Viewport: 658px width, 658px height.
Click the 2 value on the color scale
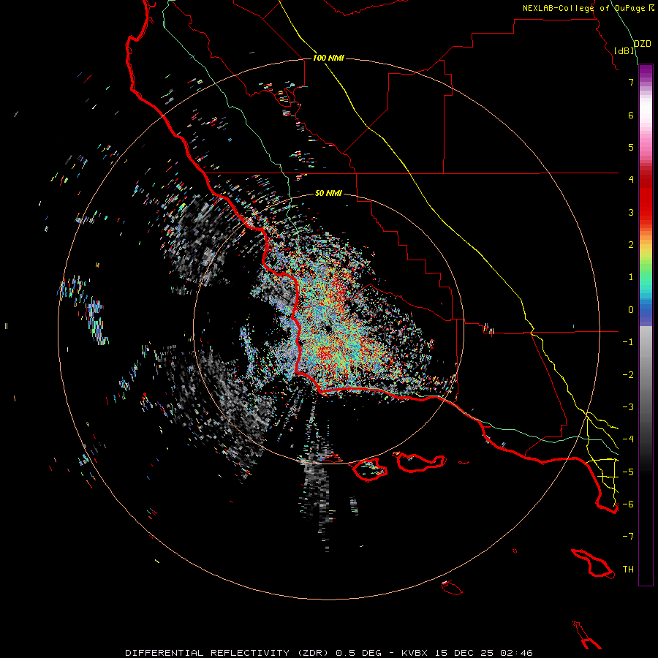click(631, 245)
